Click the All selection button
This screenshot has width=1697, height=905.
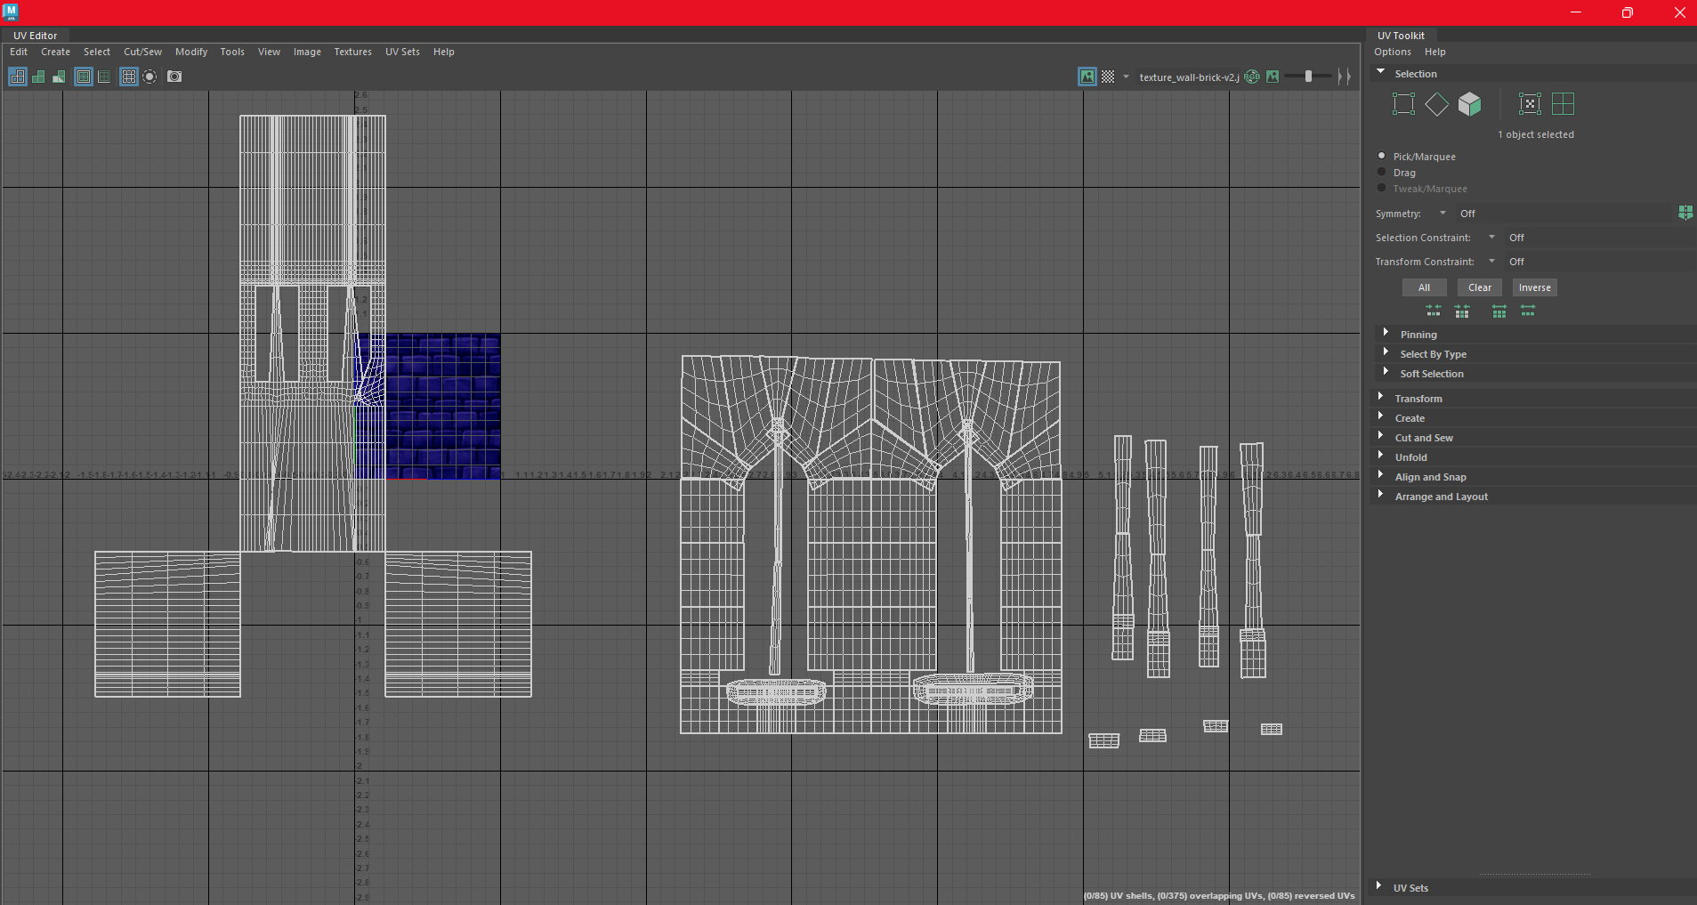pos(1424,287)
